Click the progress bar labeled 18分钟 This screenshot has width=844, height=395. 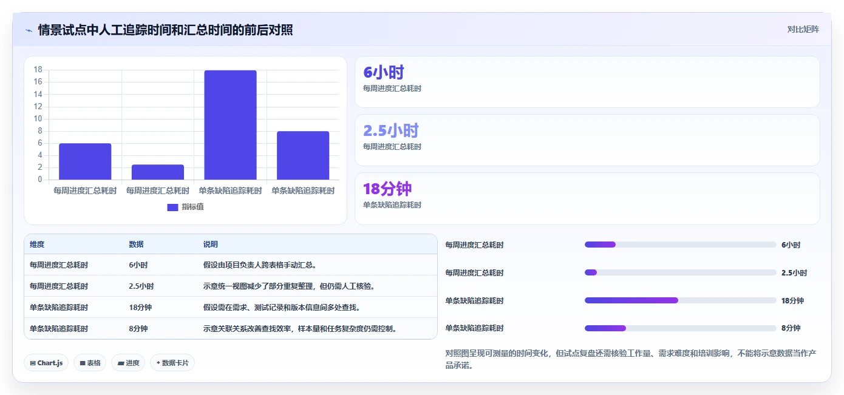[680, 300]
